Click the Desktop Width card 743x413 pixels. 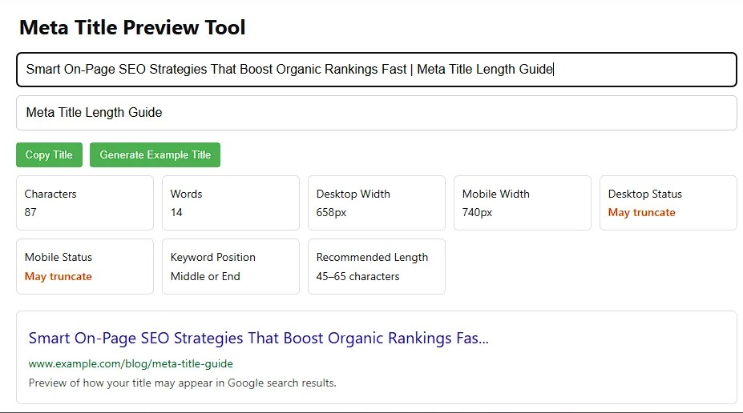pyautogui.click(x=377, y=203)
